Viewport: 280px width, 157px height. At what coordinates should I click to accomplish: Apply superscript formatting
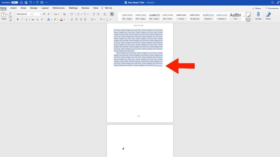tap(42, 20)
